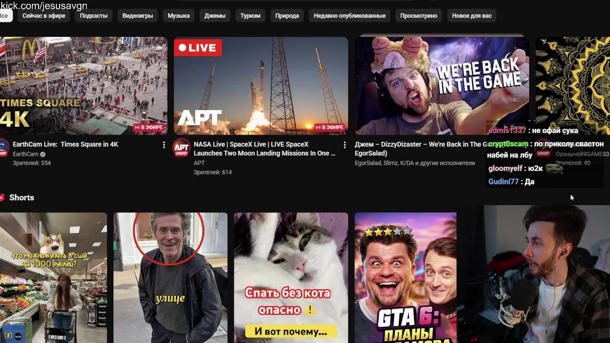Go to the EarthCam channel name

(x=26, y=154)
